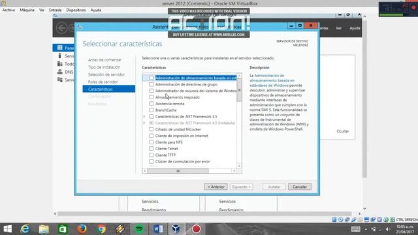Click feature list scroll up arrow
Image resolution: width=418 pixels, height=235 pixels.
[x=239, y=76]
